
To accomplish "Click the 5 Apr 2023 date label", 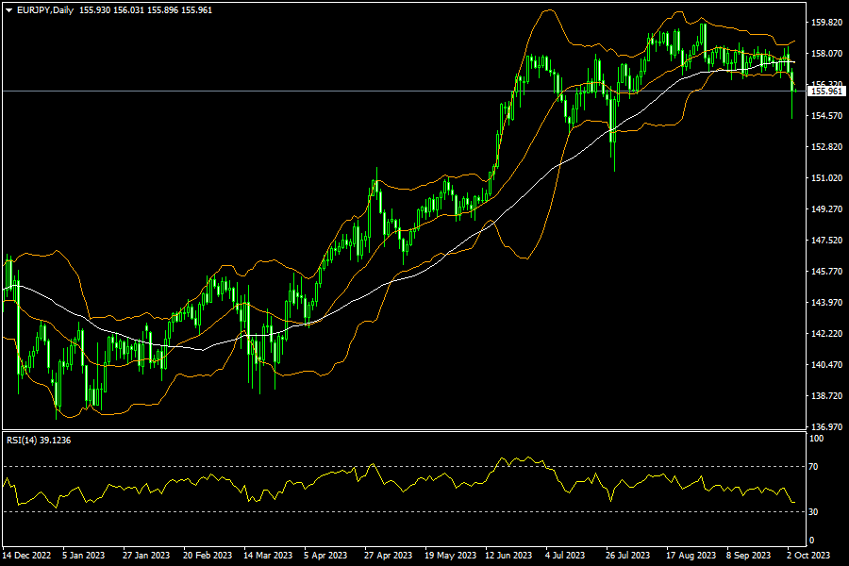I will click(x=325, y=556).
